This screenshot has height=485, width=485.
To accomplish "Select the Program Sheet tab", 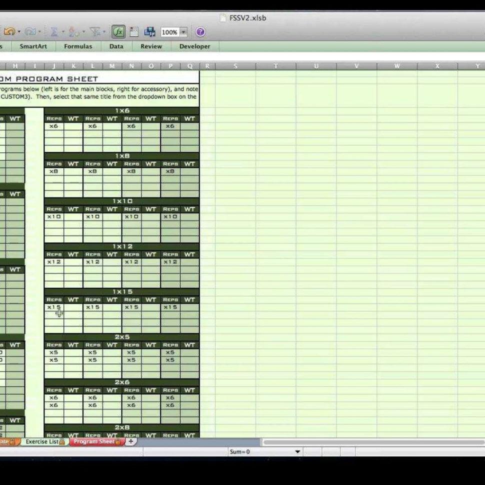I will click(95, 442).
